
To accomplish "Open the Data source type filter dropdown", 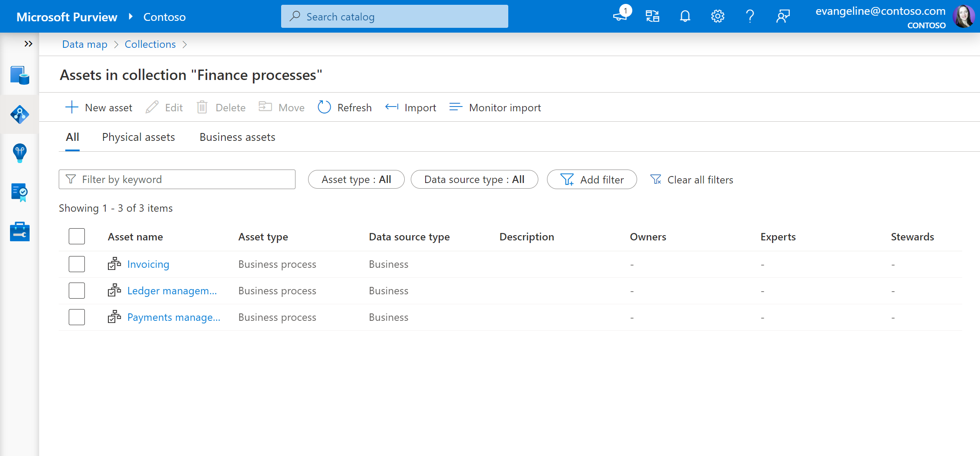I will 474,180.
